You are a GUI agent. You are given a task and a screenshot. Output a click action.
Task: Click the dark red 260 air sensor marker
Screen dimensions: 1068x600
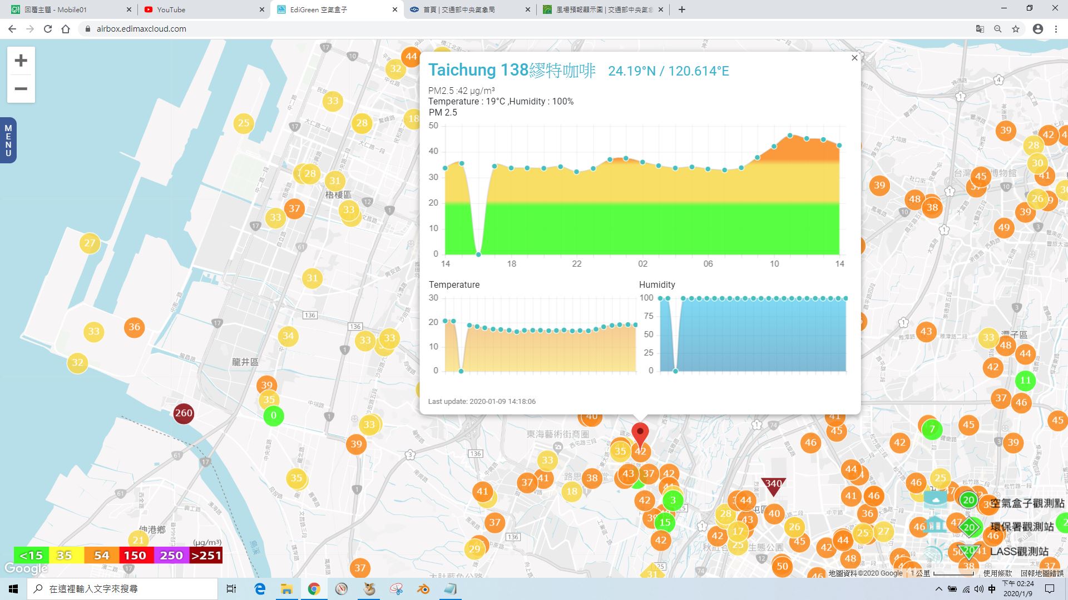(184, 413)
